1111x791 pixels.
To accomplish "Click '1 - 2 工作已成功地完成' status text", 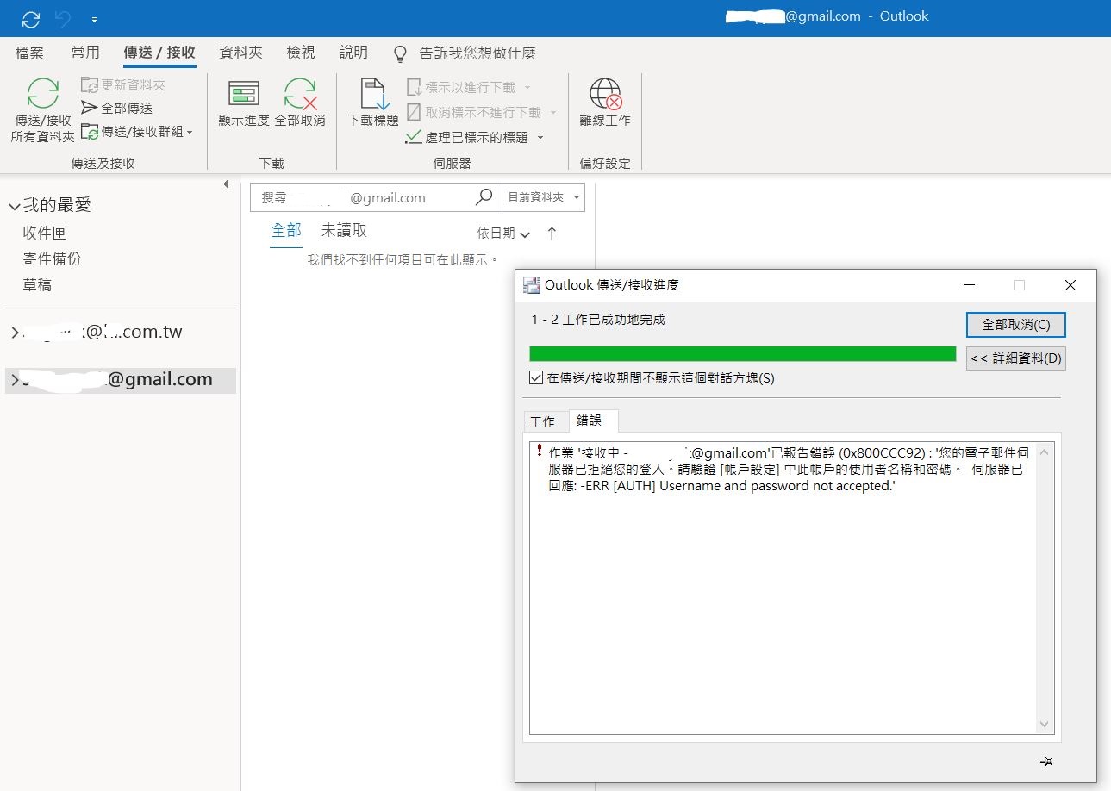I will tap(598, 320).
